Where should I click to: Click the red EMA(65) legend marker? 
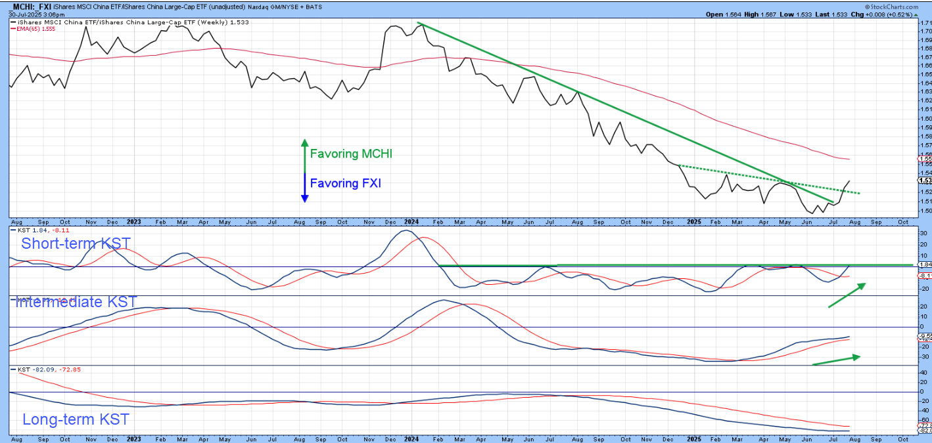(x=12, y=29)
